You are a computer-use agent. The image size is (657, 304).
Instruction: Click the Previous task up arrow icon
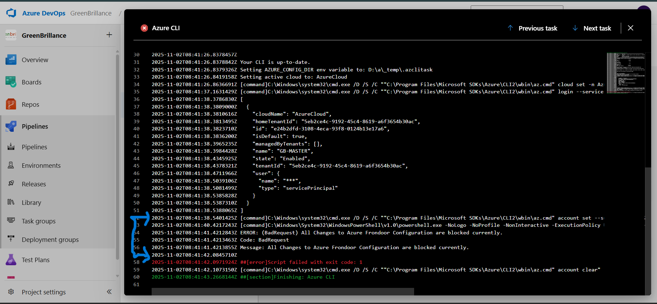[510, 28]
